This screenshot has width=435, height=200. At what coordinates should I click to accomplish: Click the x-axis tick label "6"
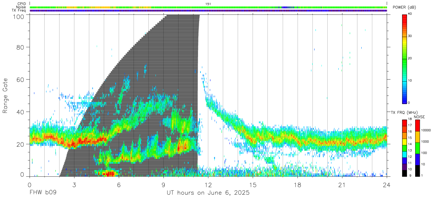[x=119, y=185]
